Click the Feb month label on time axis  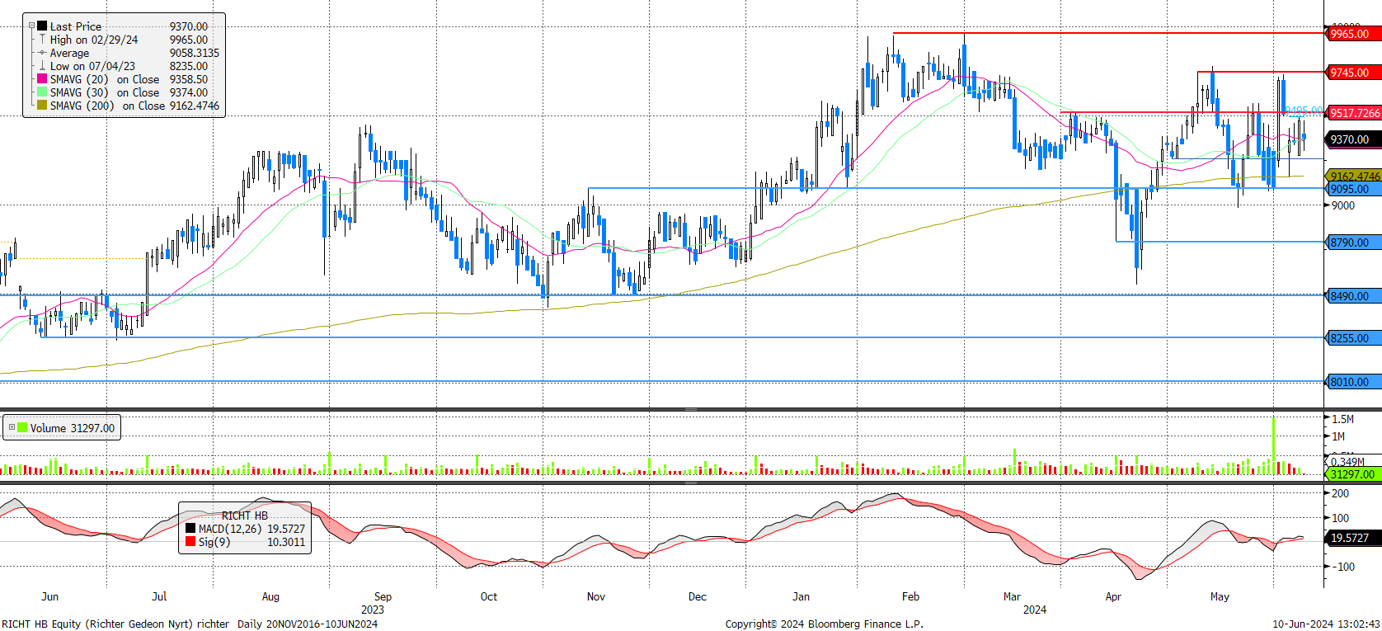[x=910, y=596]
